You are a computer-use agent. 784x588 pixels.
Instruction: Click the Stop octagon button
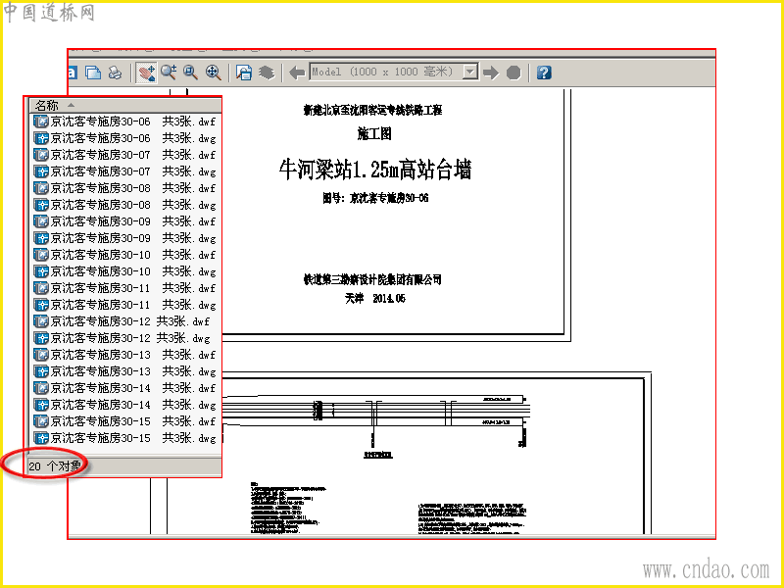(514, 73)
